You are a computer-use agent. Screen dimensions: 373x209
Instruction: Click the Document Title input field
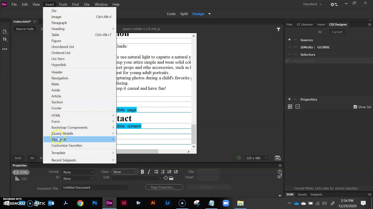click(95, 188)
